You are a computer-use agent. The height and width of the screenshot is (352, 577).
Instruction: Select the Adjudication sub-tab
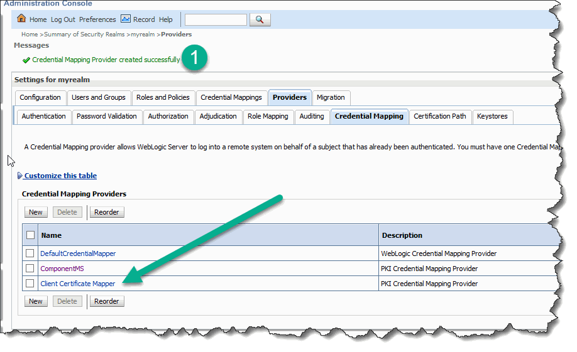coord(218,117)
